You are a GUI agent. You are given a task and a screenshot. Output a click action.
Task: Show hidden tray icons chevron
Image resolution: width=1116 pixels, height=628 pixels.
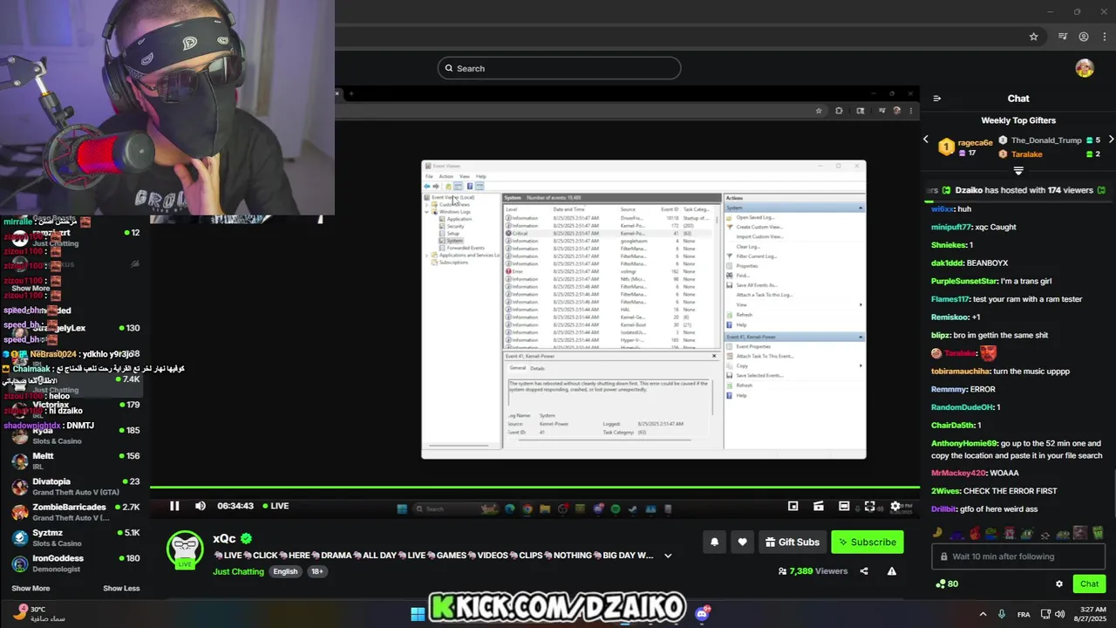click(x=983, y=614)
